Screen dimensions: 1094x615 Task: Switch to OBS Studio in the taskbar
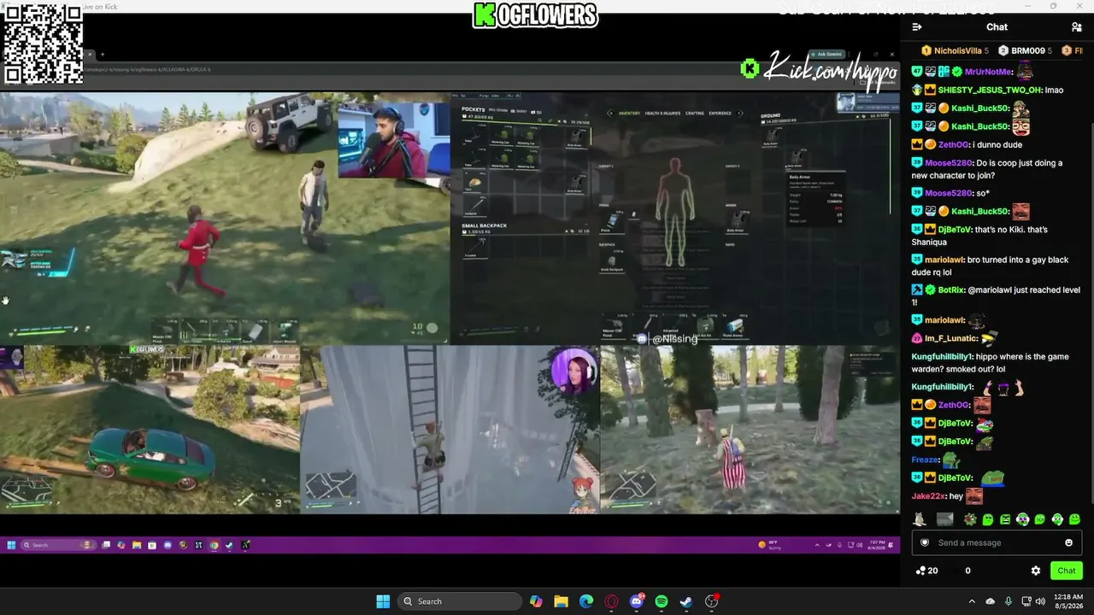[x=712, y=601]
